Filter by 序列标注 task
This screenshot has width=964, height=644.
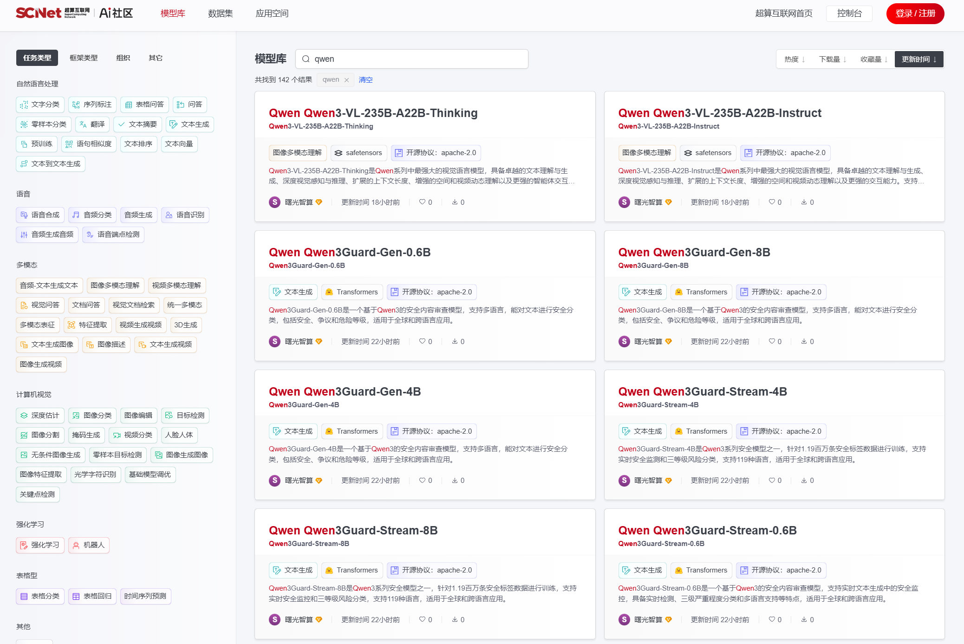[92, 104]
